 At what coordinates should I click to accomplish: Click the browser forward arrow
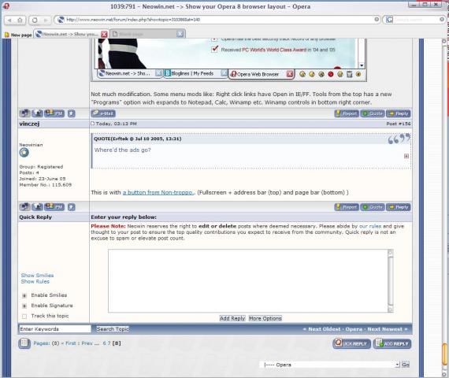(45, 20)
